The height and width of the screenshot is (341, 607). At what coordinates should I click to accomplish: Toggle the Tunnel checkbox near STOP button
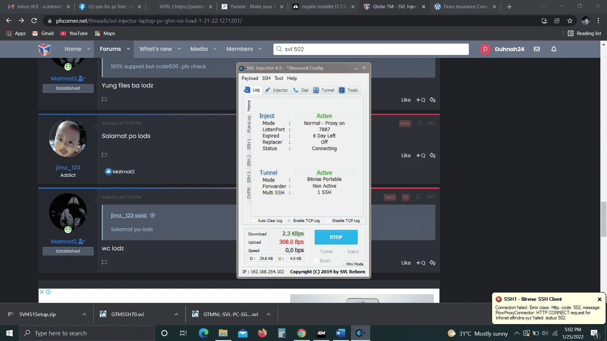[x=316, y=252]
